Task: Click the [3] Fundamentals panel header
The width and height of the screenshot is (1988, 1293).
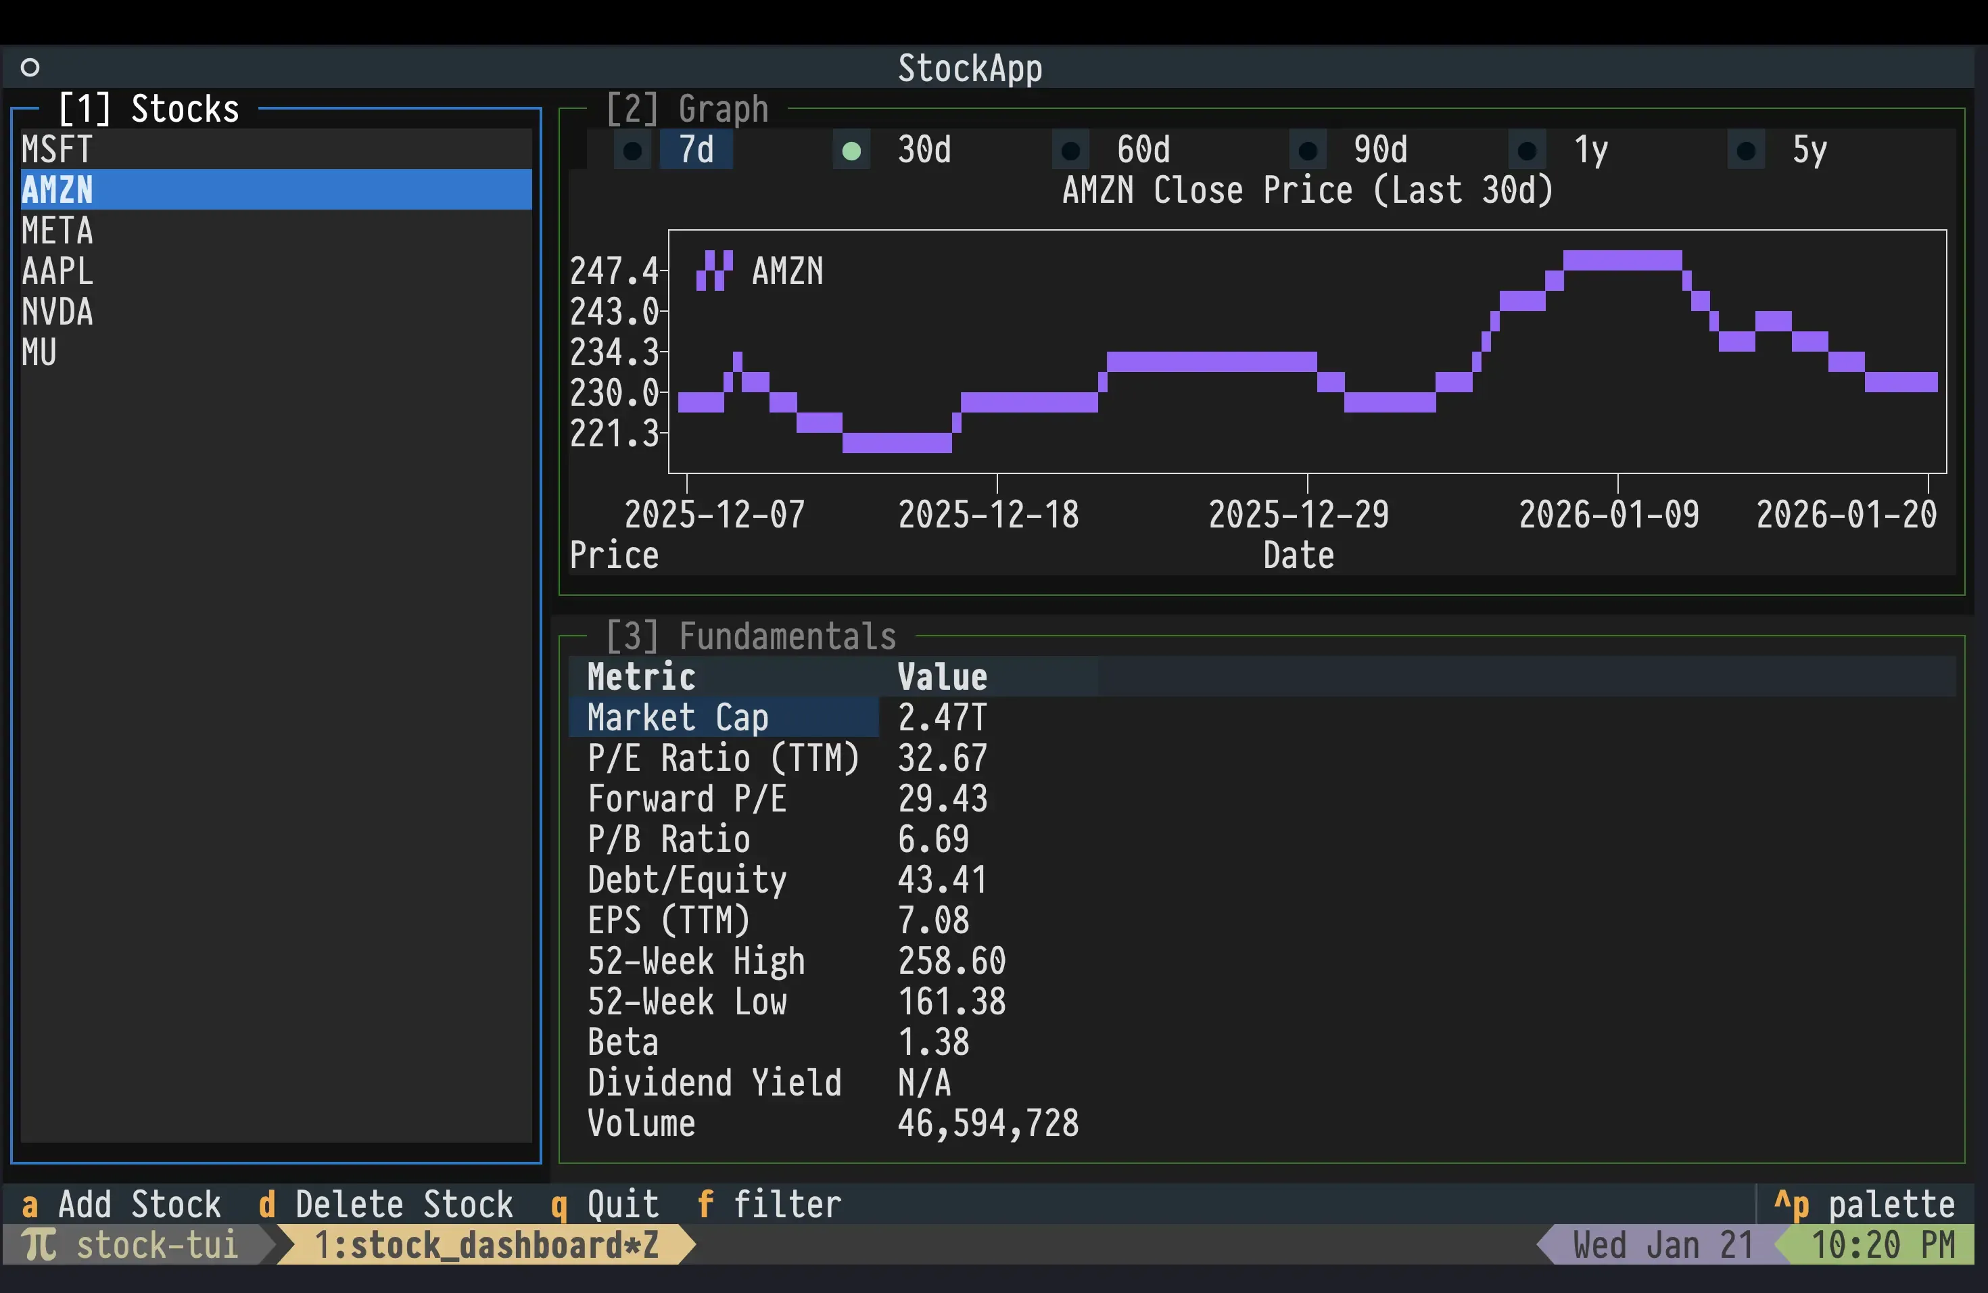Action: (x=750, y=636)
